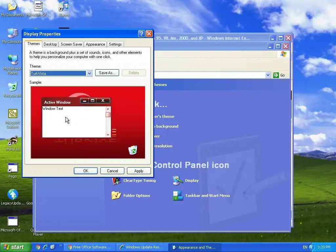Open the Start menu
Image resolution: width=336 pixels, height=252 pixels.
click(15, 247)
